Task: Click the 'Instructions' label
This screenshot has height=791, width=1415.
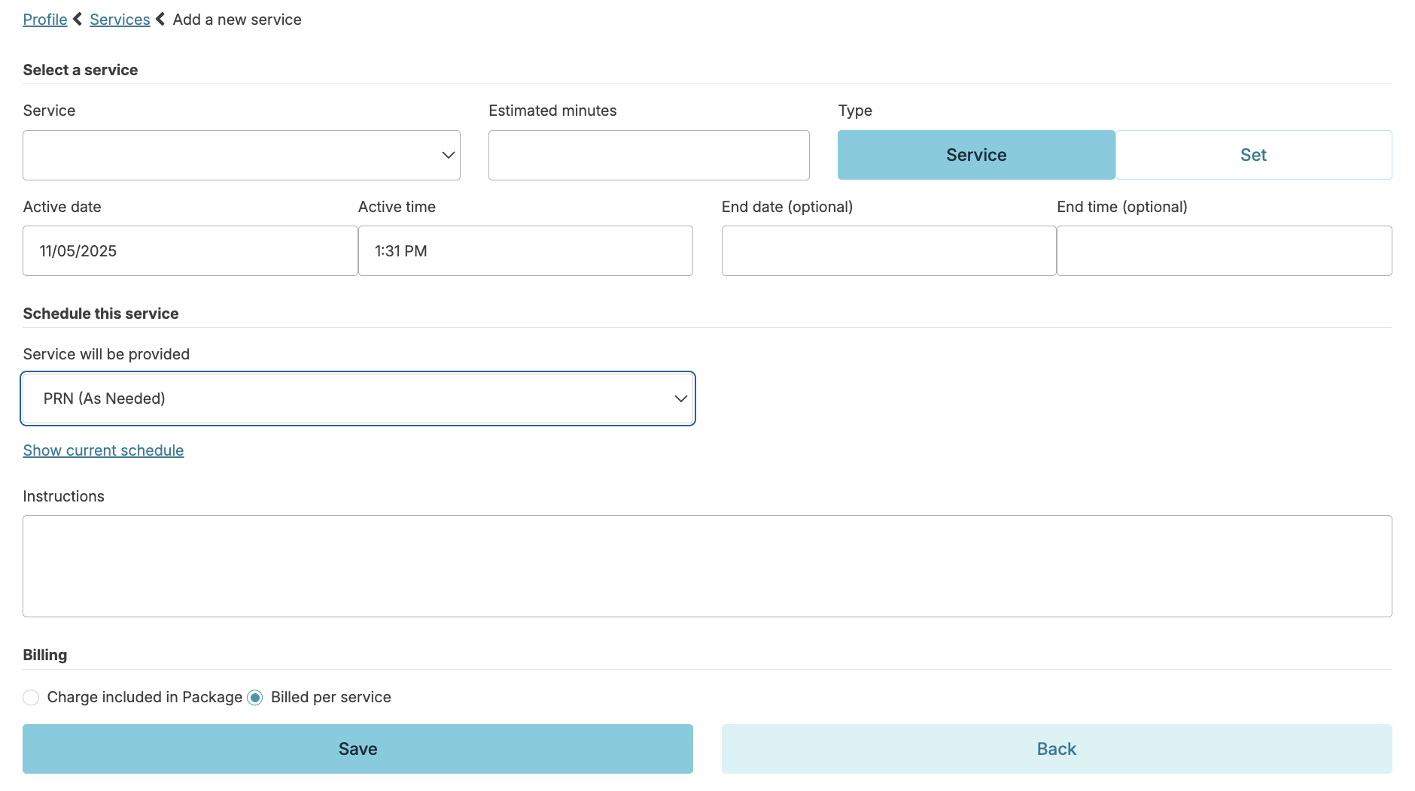Action: pyautogui.click(x=64, y=496)
